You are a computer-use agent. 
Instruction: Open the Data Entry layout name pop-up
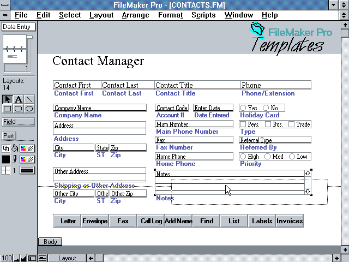[18, 27]
